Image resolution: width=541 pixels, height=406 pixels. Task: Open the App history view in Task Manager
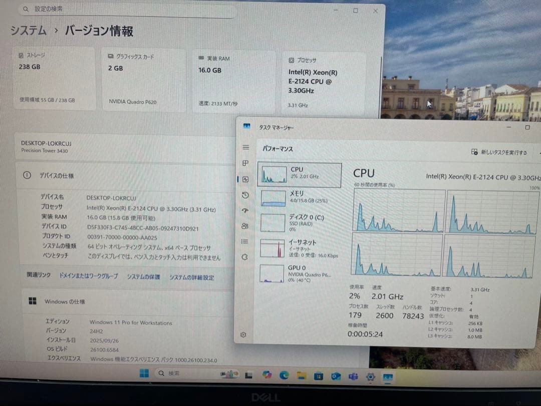[245, 195]
